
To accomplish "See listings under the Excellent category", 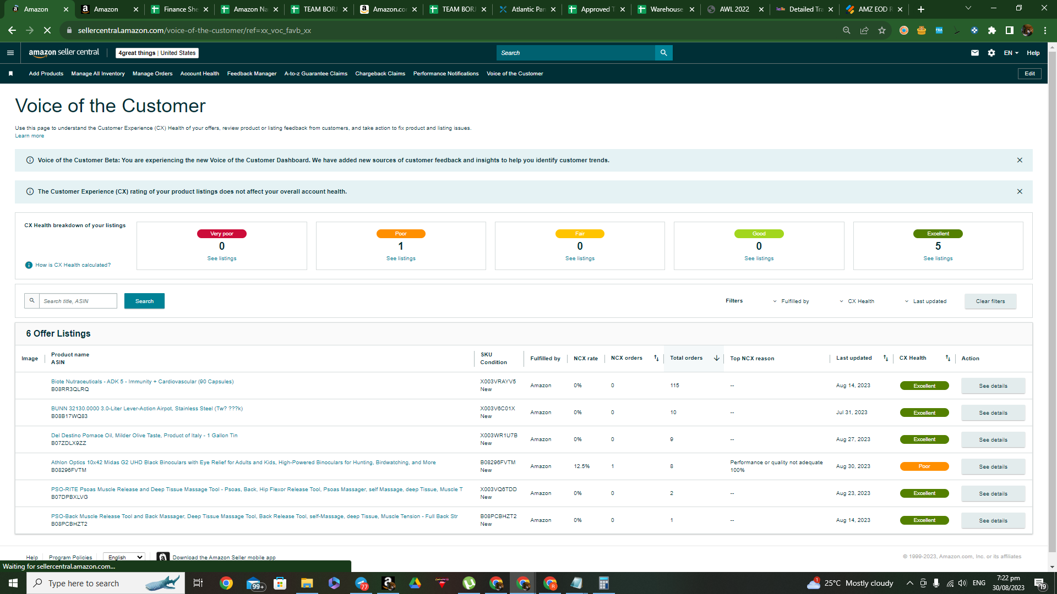I will [938, 258].
